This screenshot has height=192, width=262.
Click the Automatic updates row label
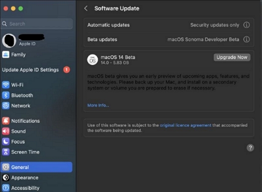coord(108,25)
